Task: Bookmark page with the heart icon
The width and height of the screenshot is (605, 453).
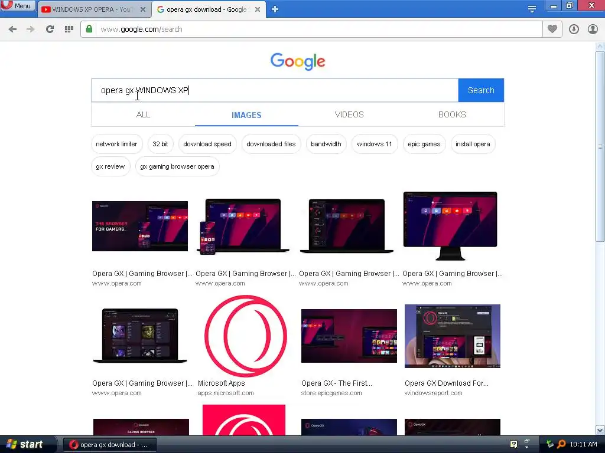Action: click(x=552, y=29)
